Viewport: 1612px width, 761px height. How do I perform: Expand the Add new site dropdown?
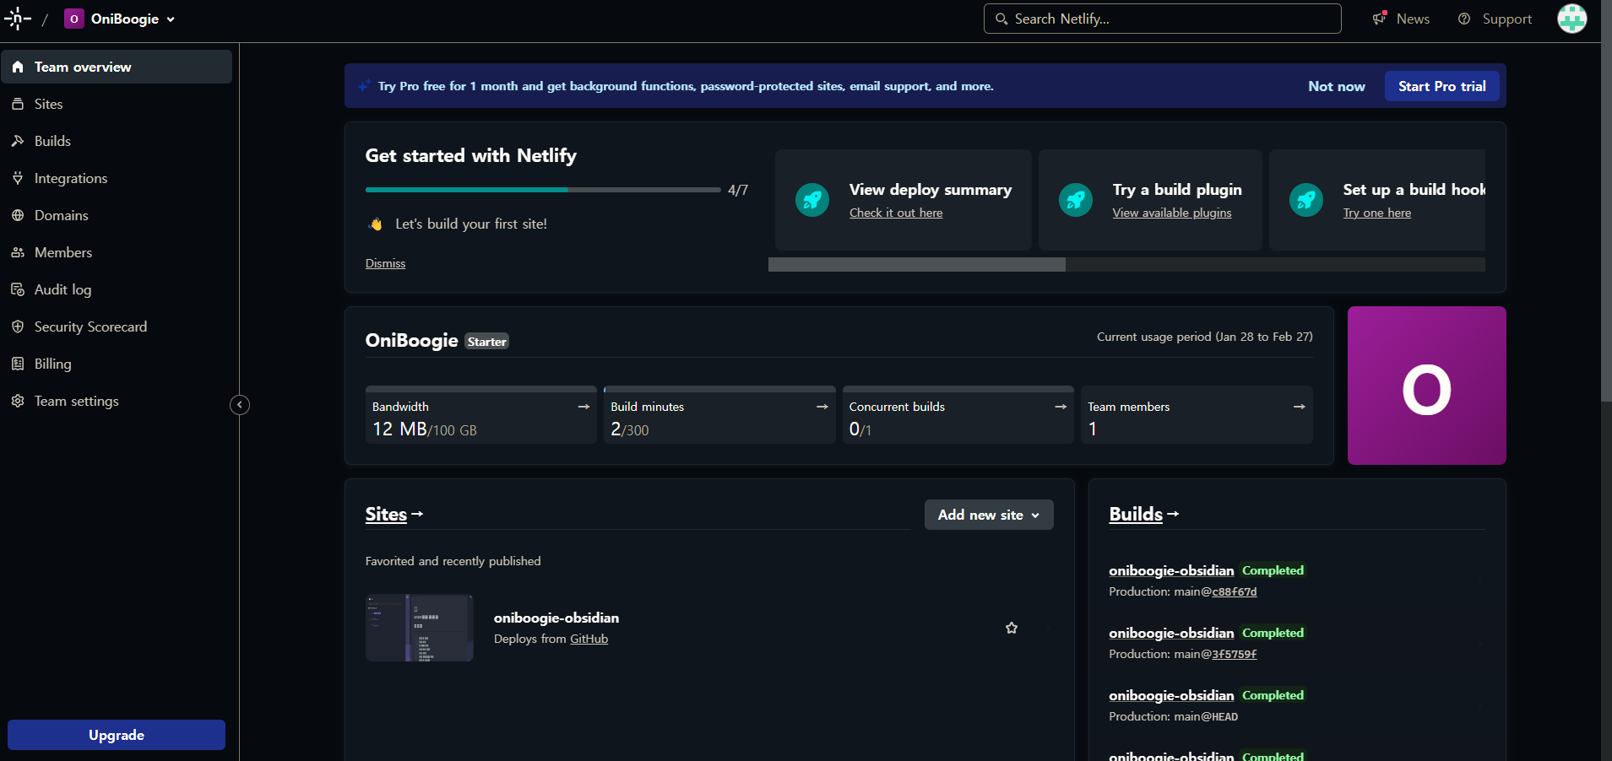[989, 515]
